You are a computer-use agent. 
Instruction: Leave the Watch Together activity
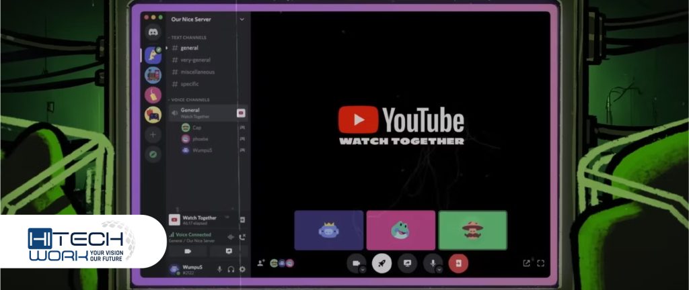[x=242, y=220]
